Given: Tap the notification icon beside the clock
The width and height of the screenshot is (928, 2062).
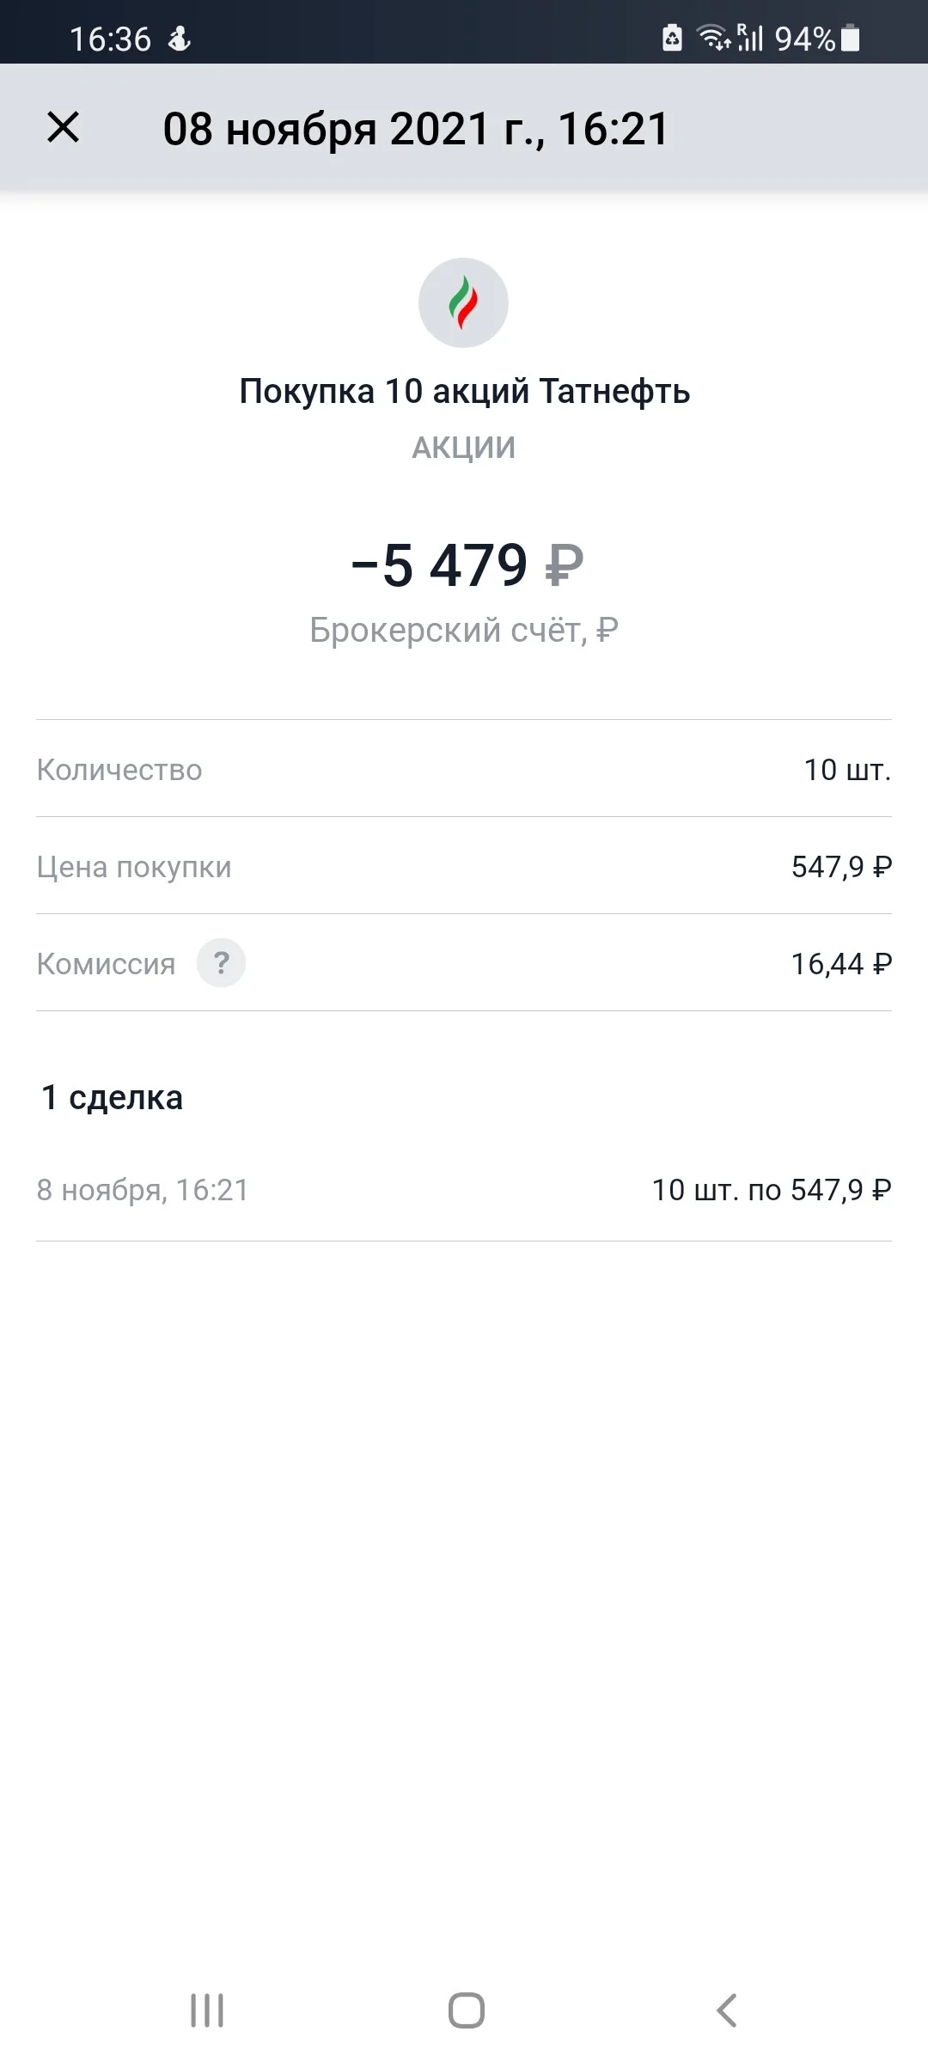Looking at the screenshot, I should tap(179, 39).
